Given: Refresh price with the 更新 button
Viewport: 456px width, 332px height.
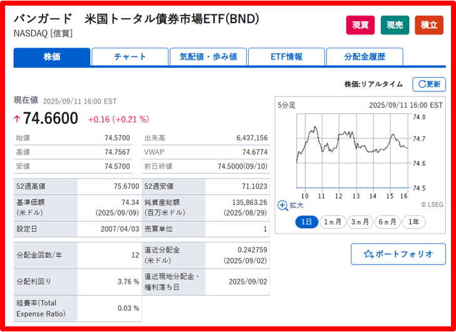Looking at the screenshot, I should [x=429, y=85].
